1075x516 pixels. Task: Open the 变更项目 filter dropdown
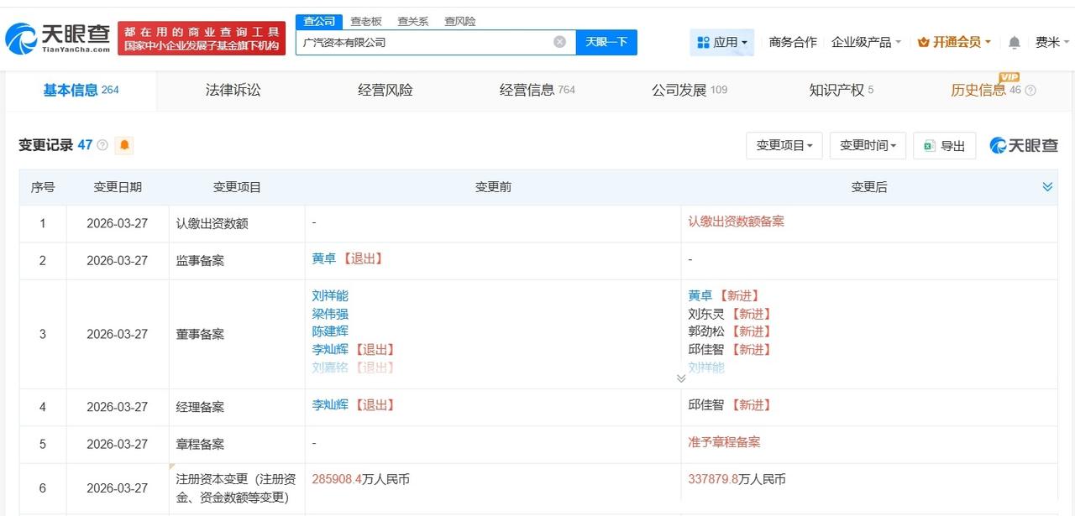point(784,145)
